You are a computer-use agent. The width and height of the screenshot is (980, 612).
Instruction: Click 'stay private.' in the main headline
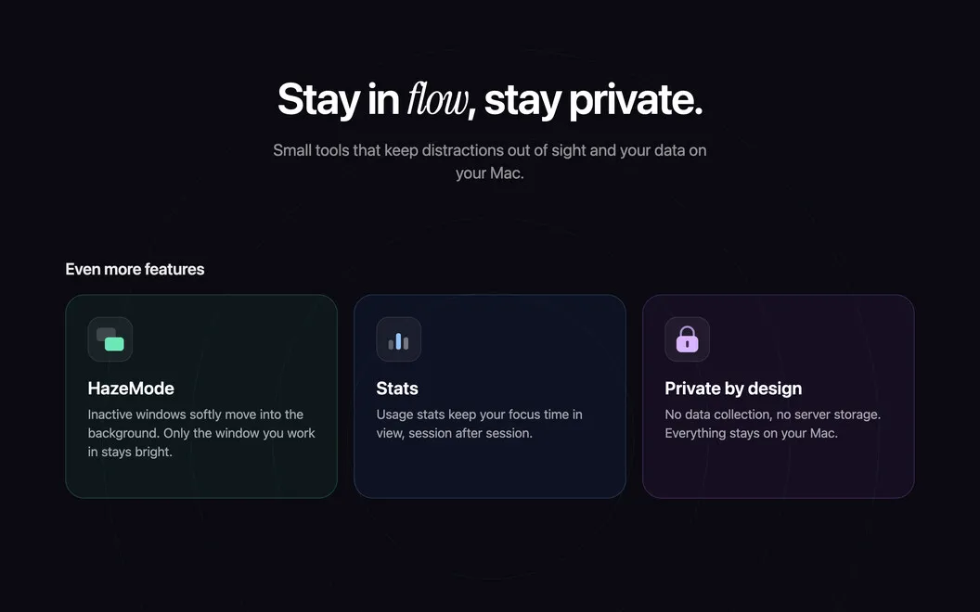click(x=593, y=100)
